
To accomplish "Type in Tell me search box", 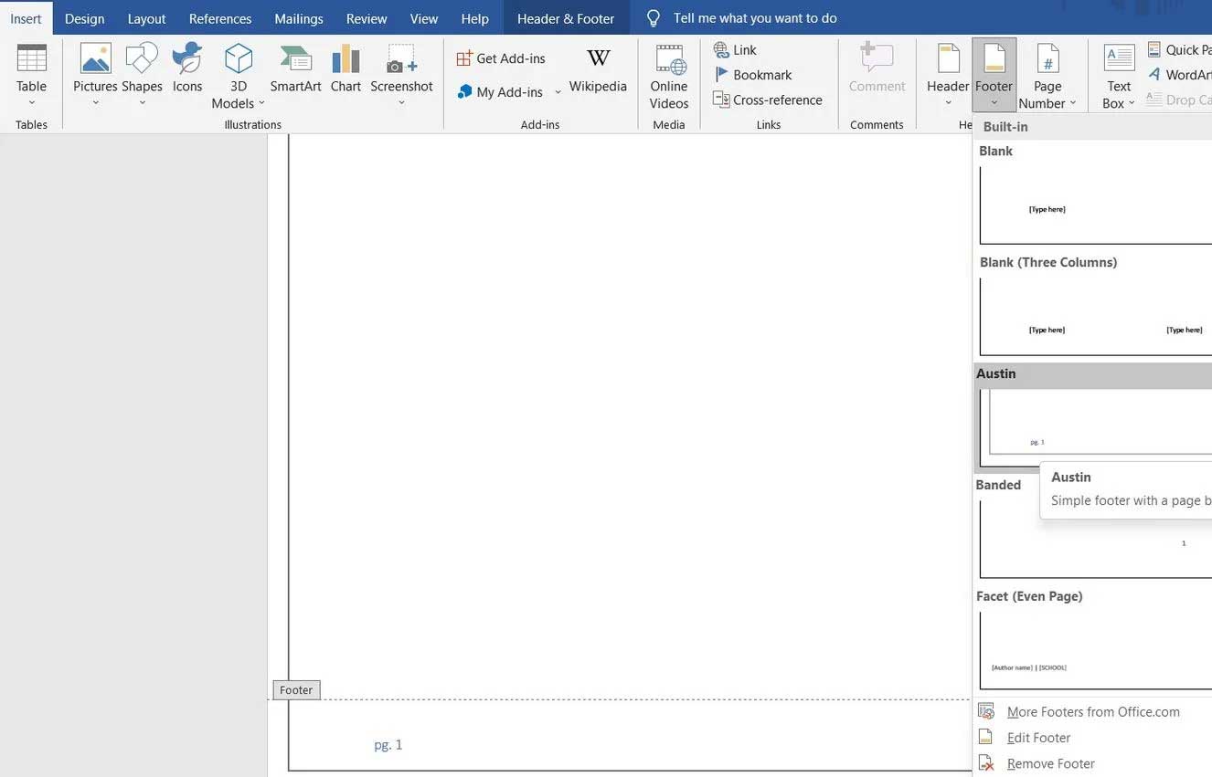I will tap(755, 18).
